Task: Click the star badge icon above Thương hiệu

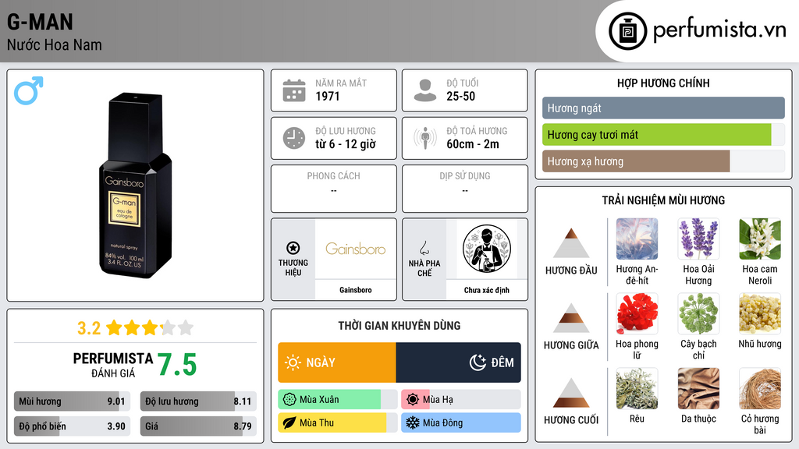Action: click(x=293, y=248)
